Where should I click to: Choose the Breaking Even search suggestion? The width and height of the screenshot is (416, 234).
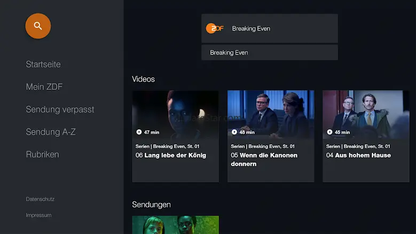pyautogui.click(x=270, y=52)
